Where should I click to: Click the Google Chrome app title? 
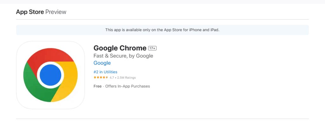[120, 48]
